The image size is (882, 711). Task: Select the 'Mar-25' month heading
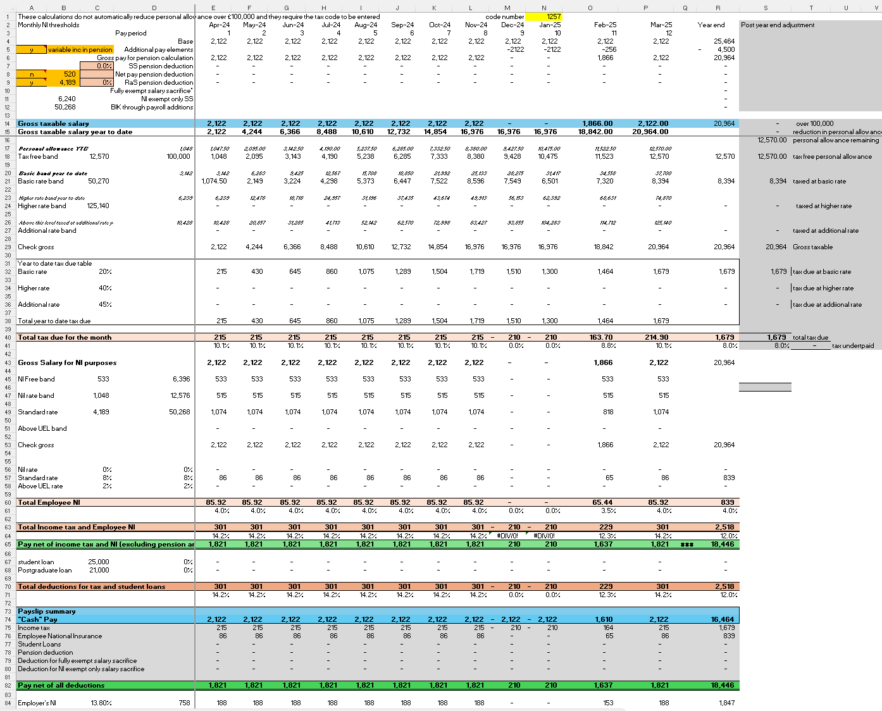click(661, 25)
